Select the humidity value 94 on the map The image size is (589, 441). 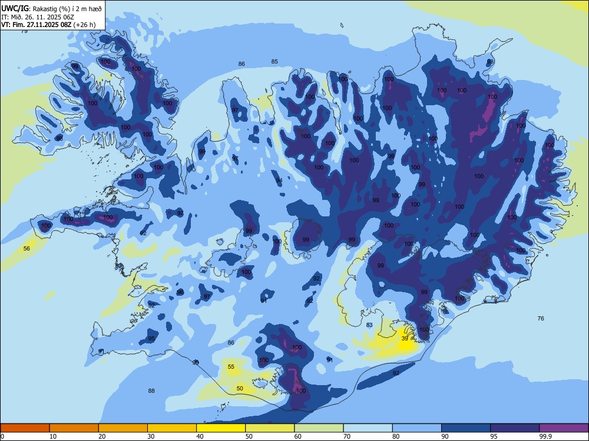(279, 181)
